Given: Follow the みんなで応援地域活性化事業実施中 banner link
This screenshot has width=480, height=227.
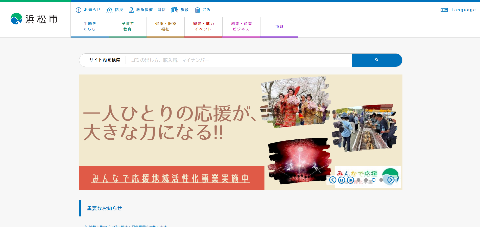Looking at the screenshot, I should [170, 178].
